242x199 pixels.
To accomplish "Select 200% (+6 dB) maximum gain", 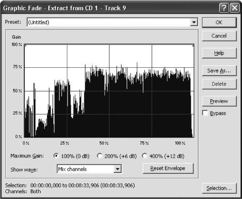I will click(x=99, y=156).
